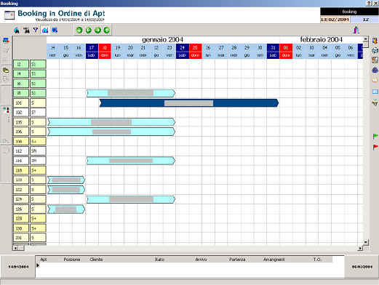
Task: Click the 14/01/2004 start date button at bottom left
Action: click(x=18, y=267)
